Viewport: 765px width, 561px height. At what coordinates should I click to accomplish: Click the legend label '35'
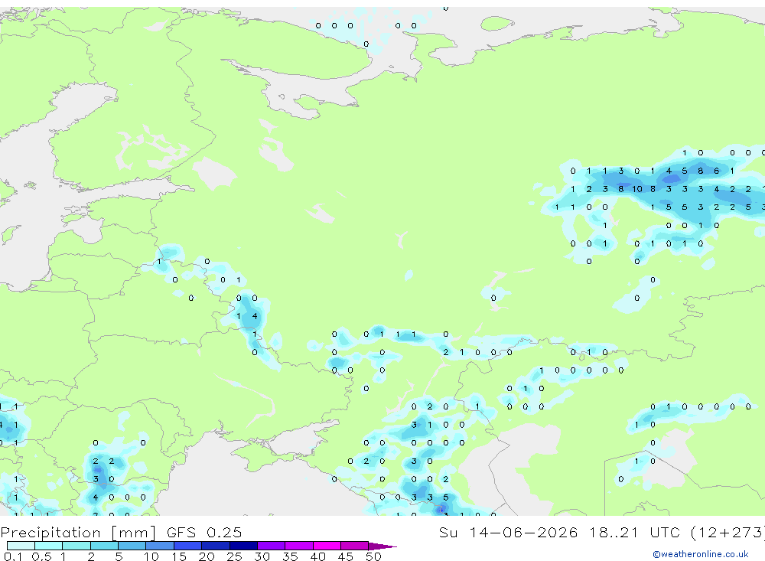[x=290, y=556]
